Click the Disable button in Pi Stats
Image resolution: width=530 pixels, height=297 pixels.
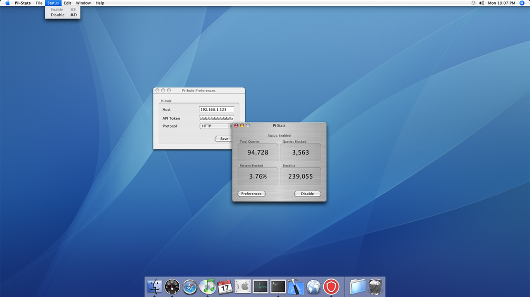[307, 193]
